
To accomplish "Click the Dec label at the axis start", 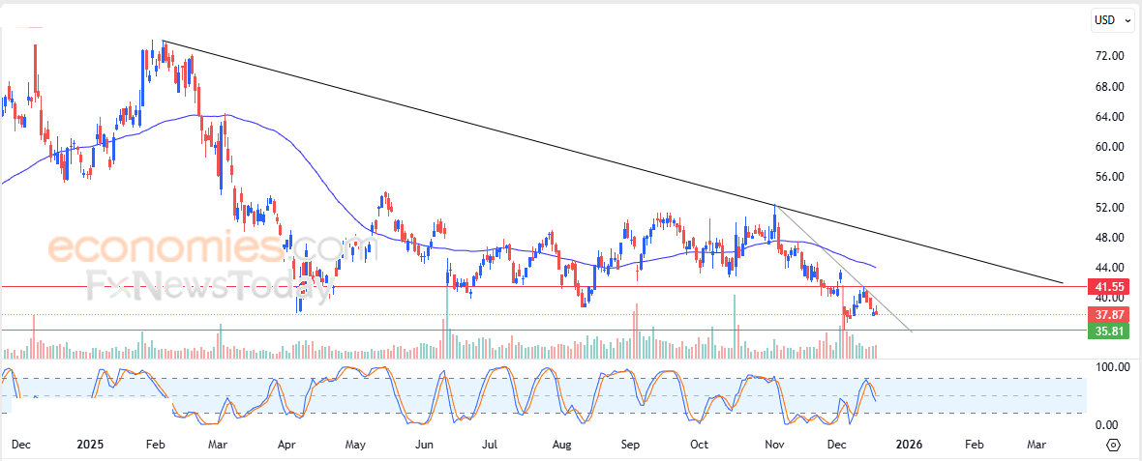I will point(21,444).
